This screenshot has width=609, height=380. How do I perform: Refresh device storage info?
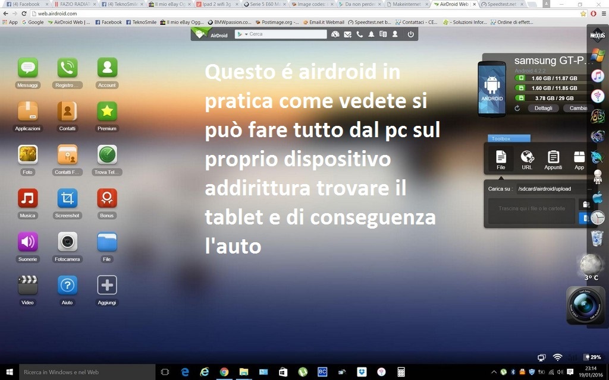click(x=517, y=108)
